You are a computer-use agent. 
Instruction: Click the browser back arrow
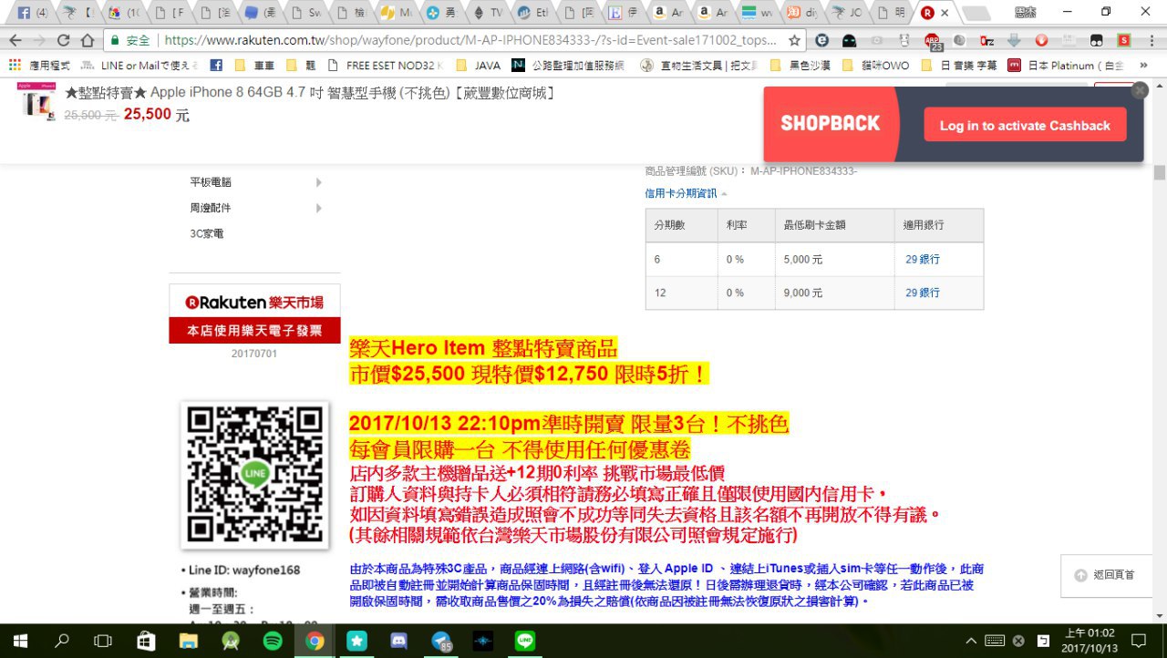click(15, 40)
